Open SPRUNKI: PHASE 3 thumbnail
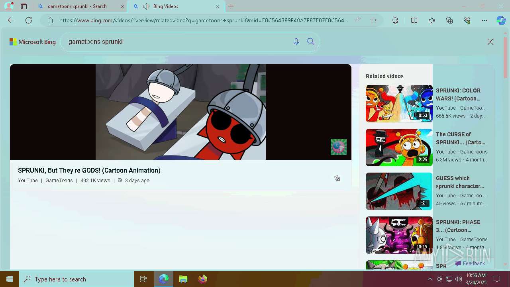Viewport: 510px width, 287px height. pyautogui.click(x=399, y=235)
